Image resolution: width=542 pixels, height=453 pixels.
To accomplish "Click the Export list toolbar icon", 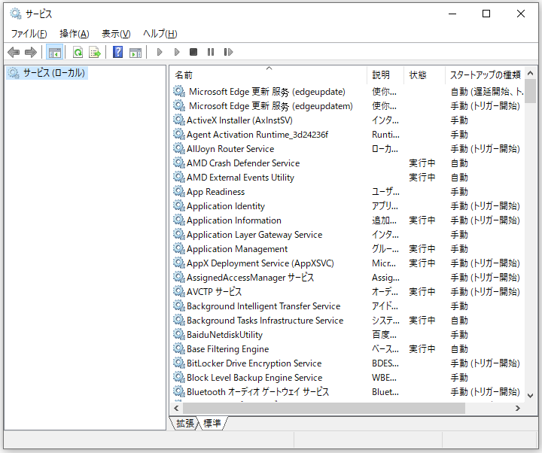I will pos(95,52).
